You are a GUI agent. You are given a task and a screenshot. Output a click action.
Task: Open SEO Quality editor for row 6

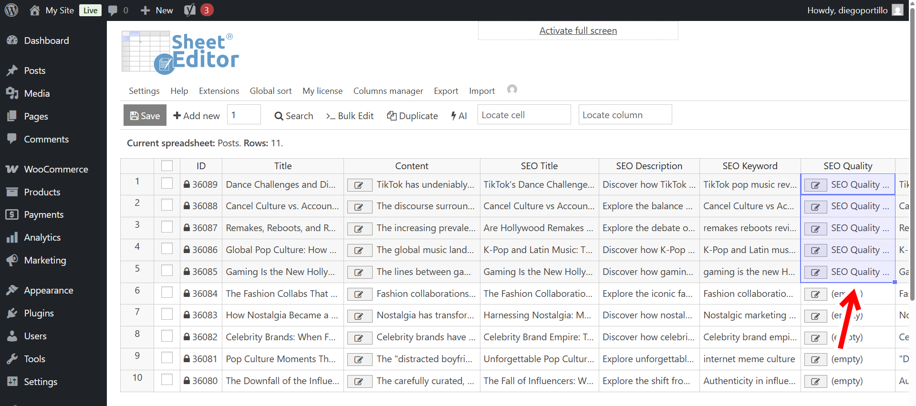pyautogui.click(x=815, y=294)
